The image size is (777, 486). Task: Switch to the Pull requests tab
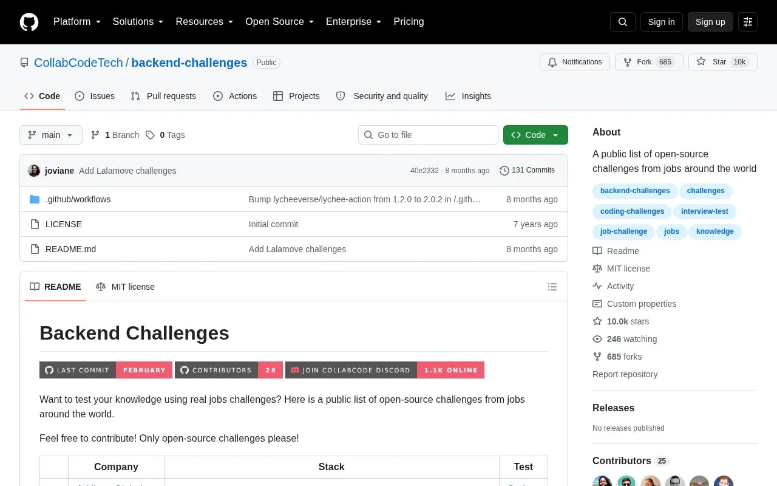[x=163, y=96]
